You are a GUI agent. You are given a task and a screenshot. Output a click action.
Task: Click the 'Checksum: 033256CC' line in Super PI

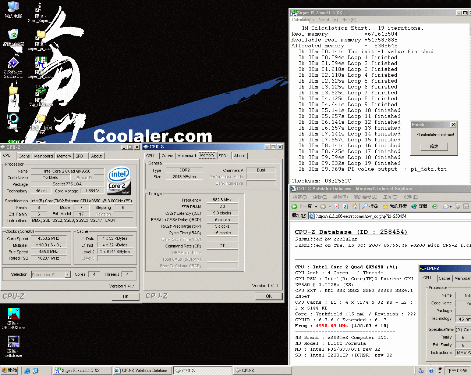click(321, 181)
